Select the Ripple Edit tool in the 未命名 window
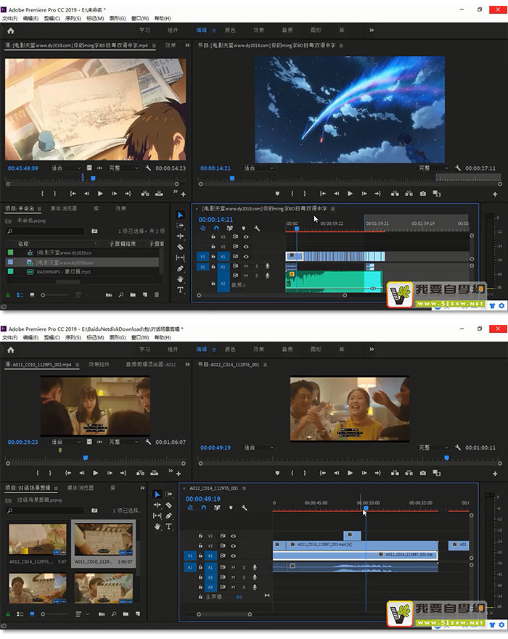 pos(180,236)
